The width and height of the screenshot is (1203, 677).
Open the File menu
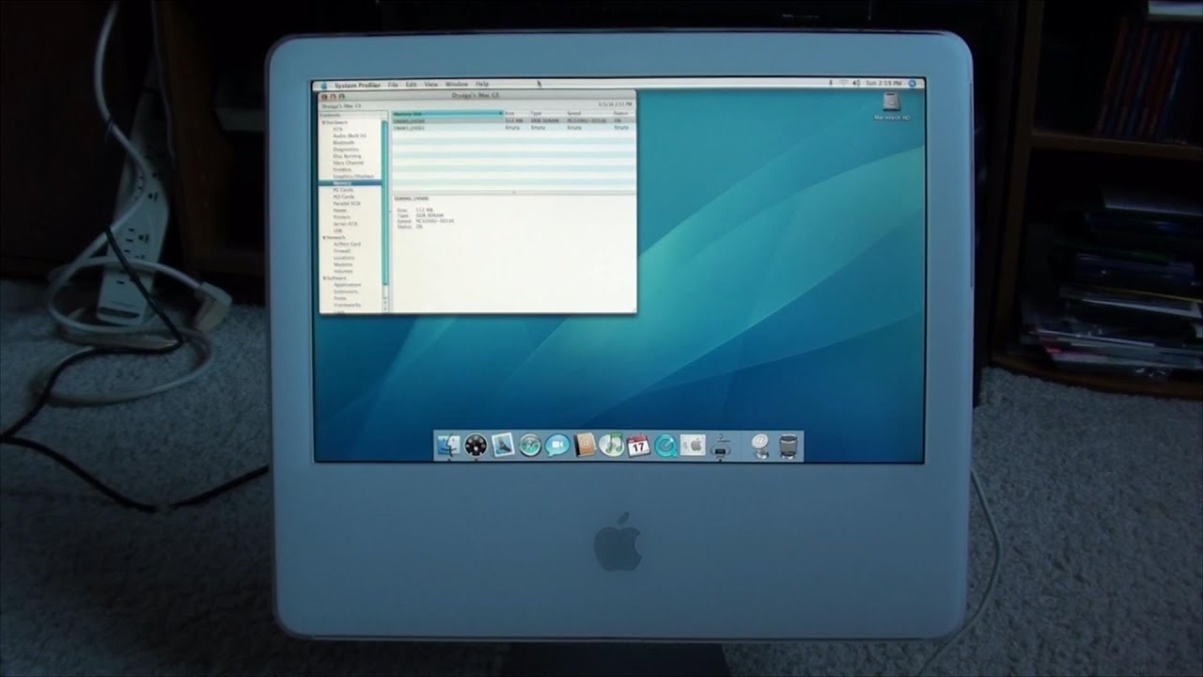(393, 85)
